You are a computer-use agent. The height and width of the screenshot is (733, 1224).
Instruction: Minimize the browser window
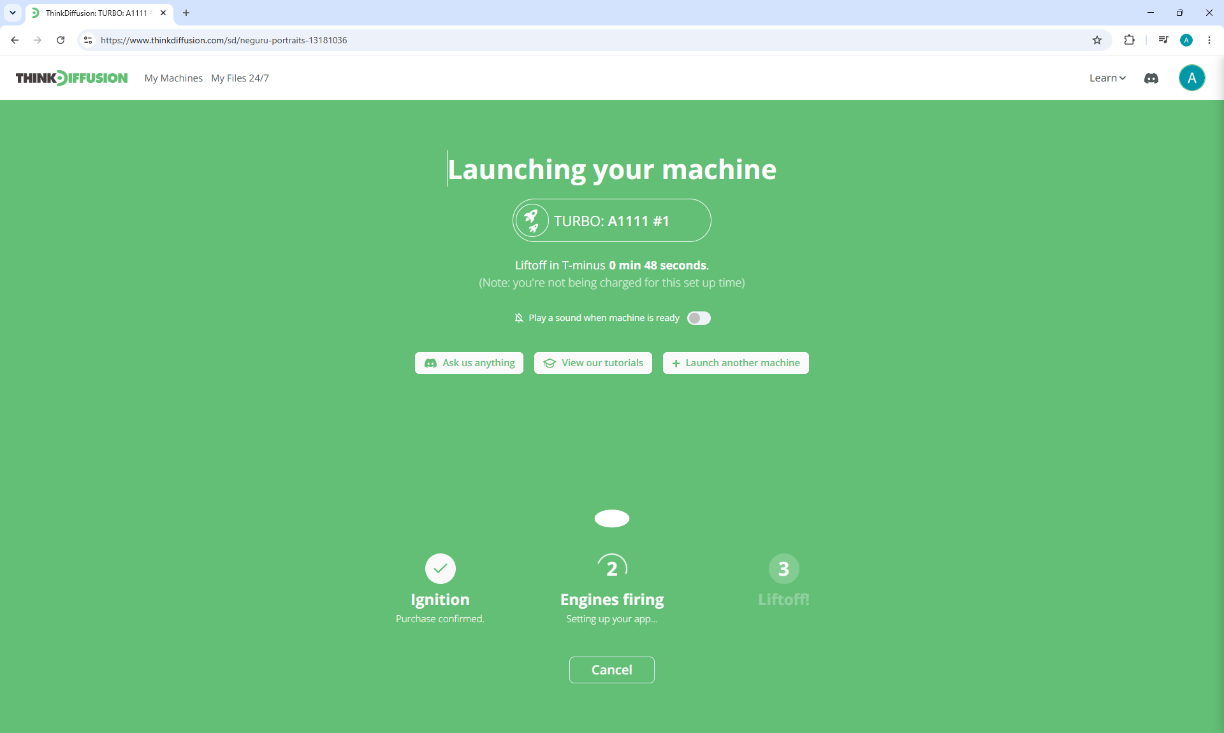tap(1151, 13)
